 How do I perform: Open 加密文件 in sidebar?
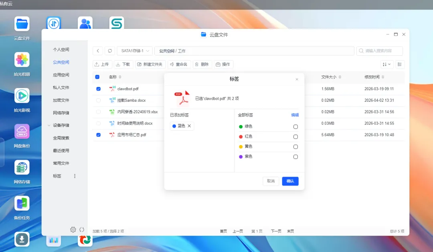[x=61, y=100]
